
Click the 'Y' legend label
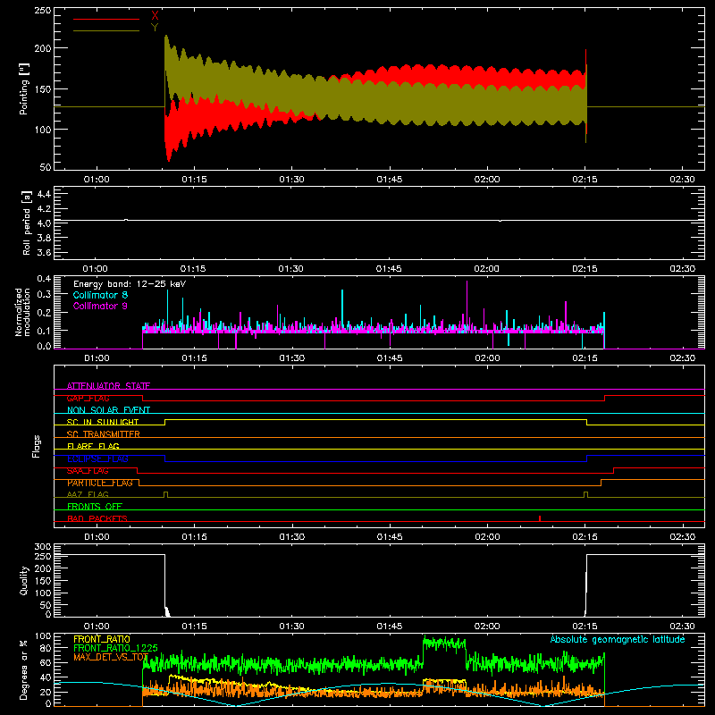point(155,28)
